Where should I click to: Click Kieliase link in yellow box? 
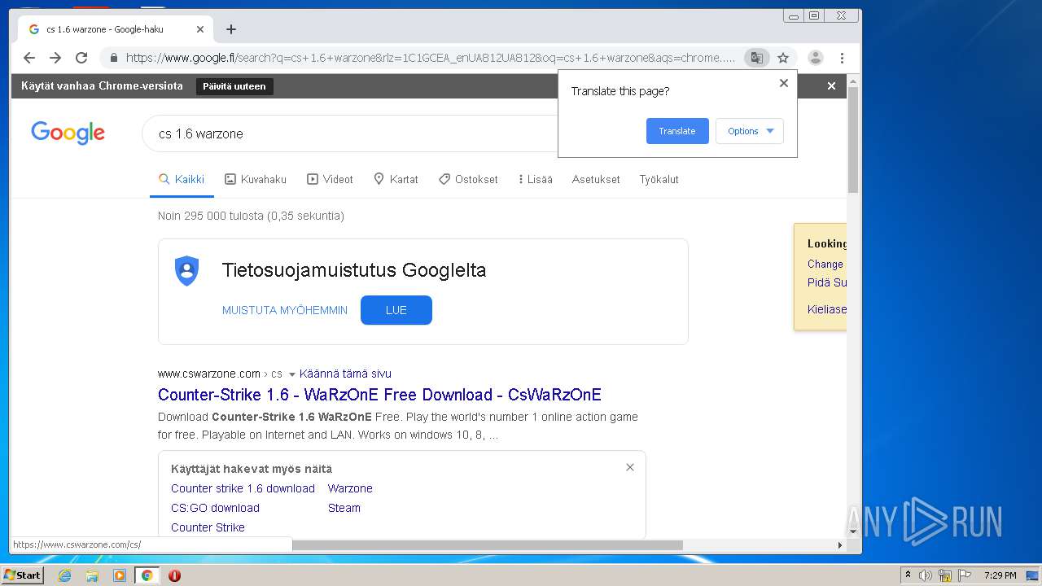point(827,309)
